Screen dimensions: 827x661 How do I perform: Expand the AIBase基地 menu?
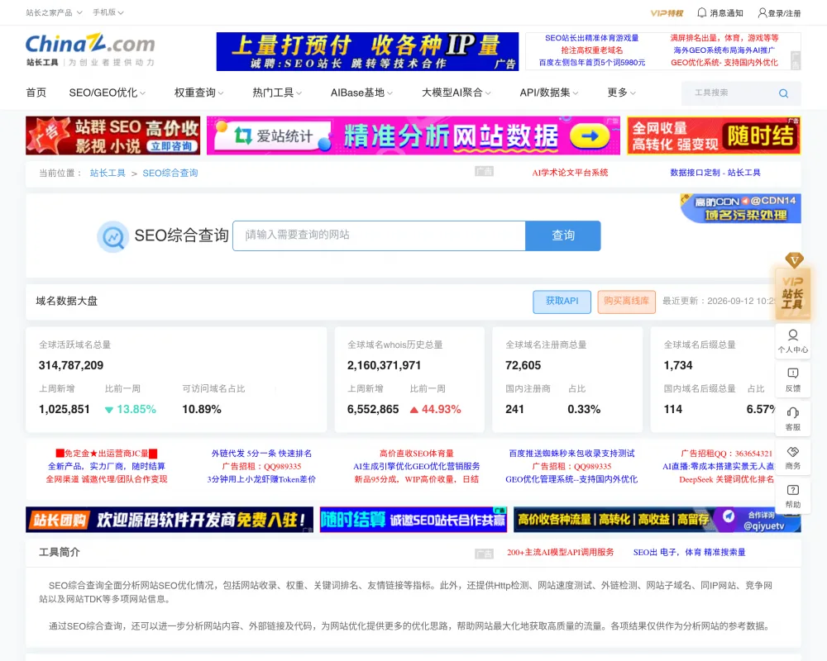(361, 93)
